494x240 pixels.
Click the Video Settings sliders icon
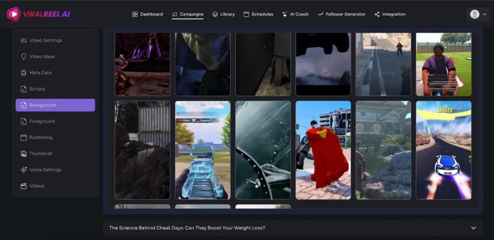tap(24, 40)
